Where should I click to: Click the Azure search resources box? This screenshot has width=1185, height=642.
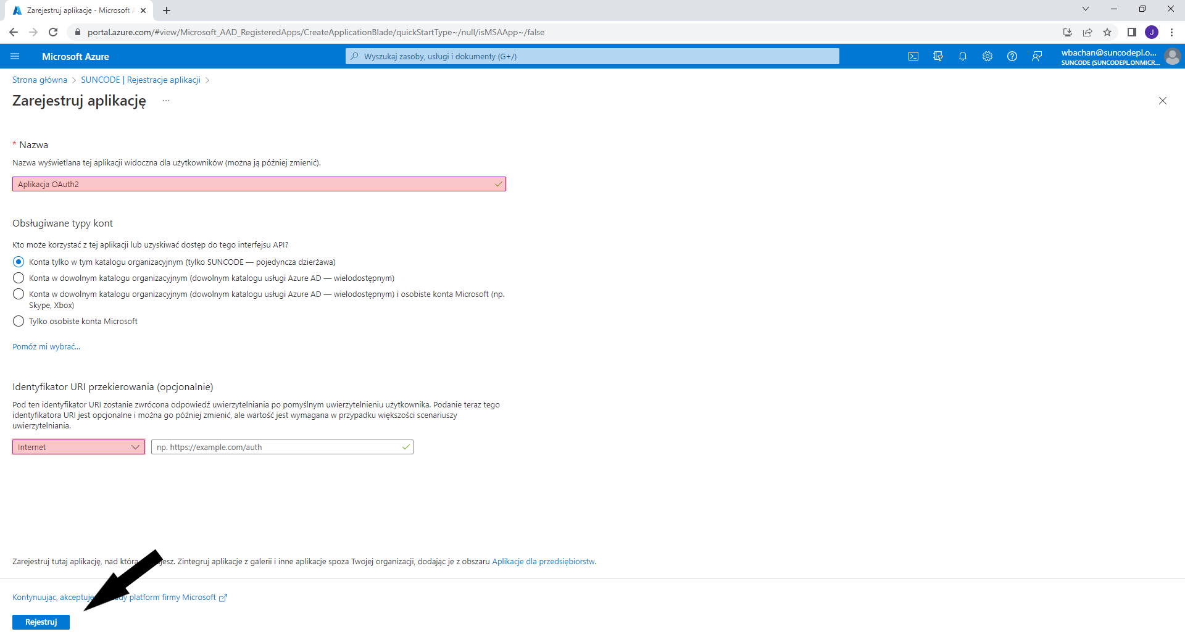592,56
